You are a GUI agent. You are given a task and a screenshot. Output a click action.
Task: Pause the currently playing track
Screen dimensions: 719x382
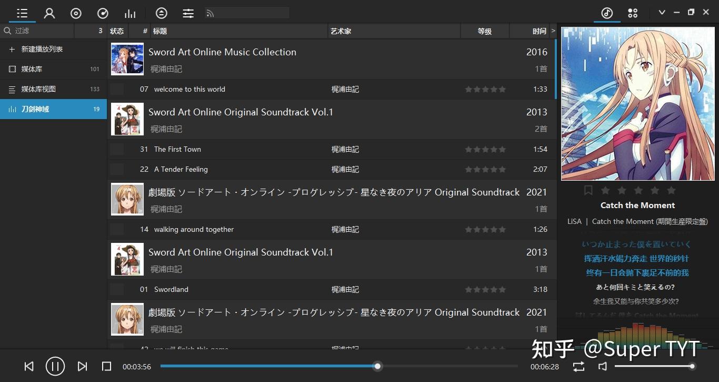(55, 366)
